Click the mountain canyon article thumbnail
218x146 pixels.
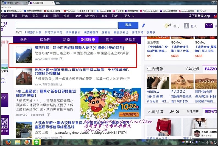click(24, 55)
